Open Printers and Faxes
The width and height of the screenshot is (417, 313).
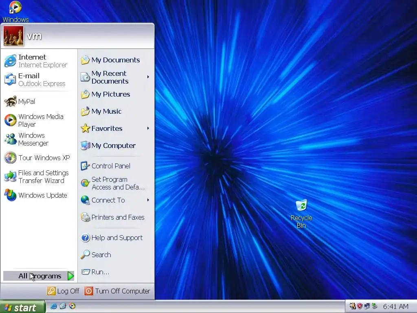115,218
